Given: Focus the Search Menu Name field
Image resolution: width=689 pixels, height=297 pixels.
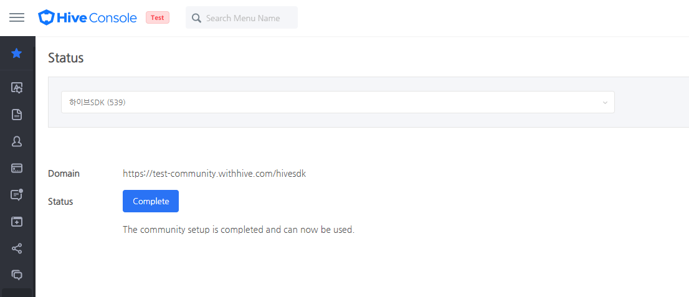Looking at the screenshot, I should tap(242, 17).
